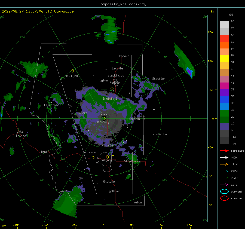The image size is (245, 229).
Task: Click the red forecast ellipse icon
Action: click(x=224, y=198)
